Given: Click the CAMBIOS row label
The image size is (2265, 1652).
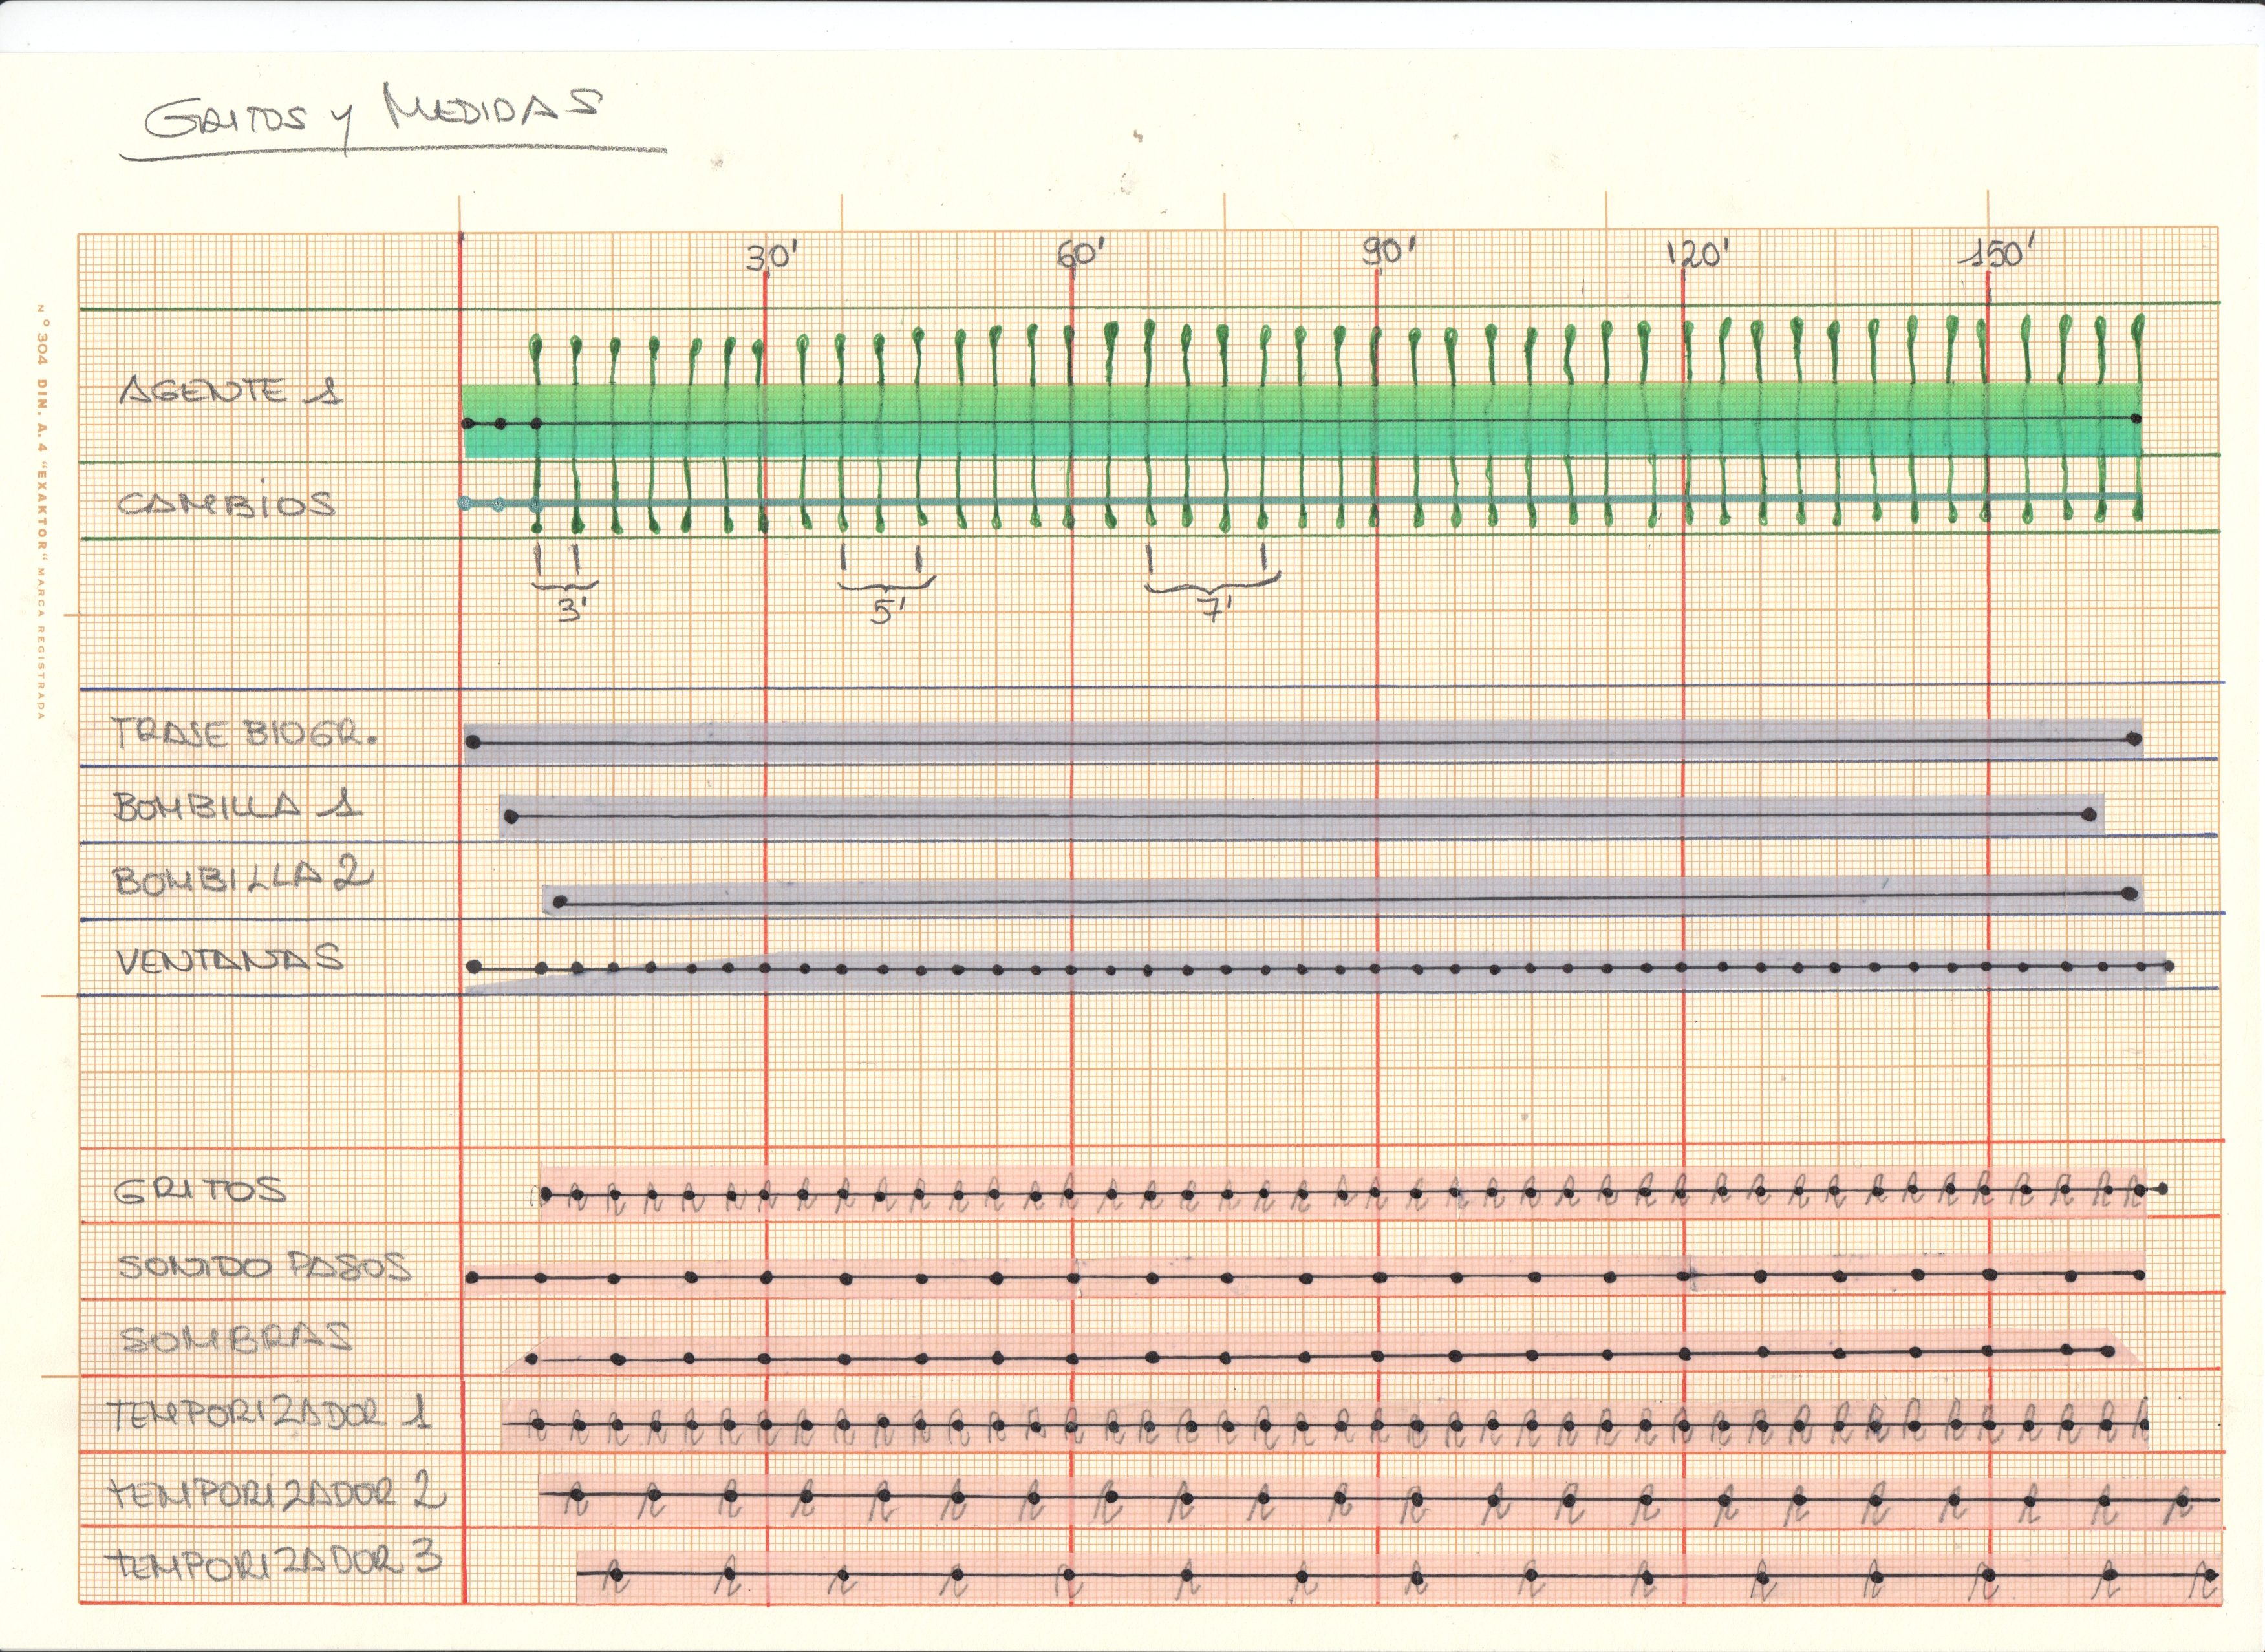Looking at the screenshot, I should (226, 503).
